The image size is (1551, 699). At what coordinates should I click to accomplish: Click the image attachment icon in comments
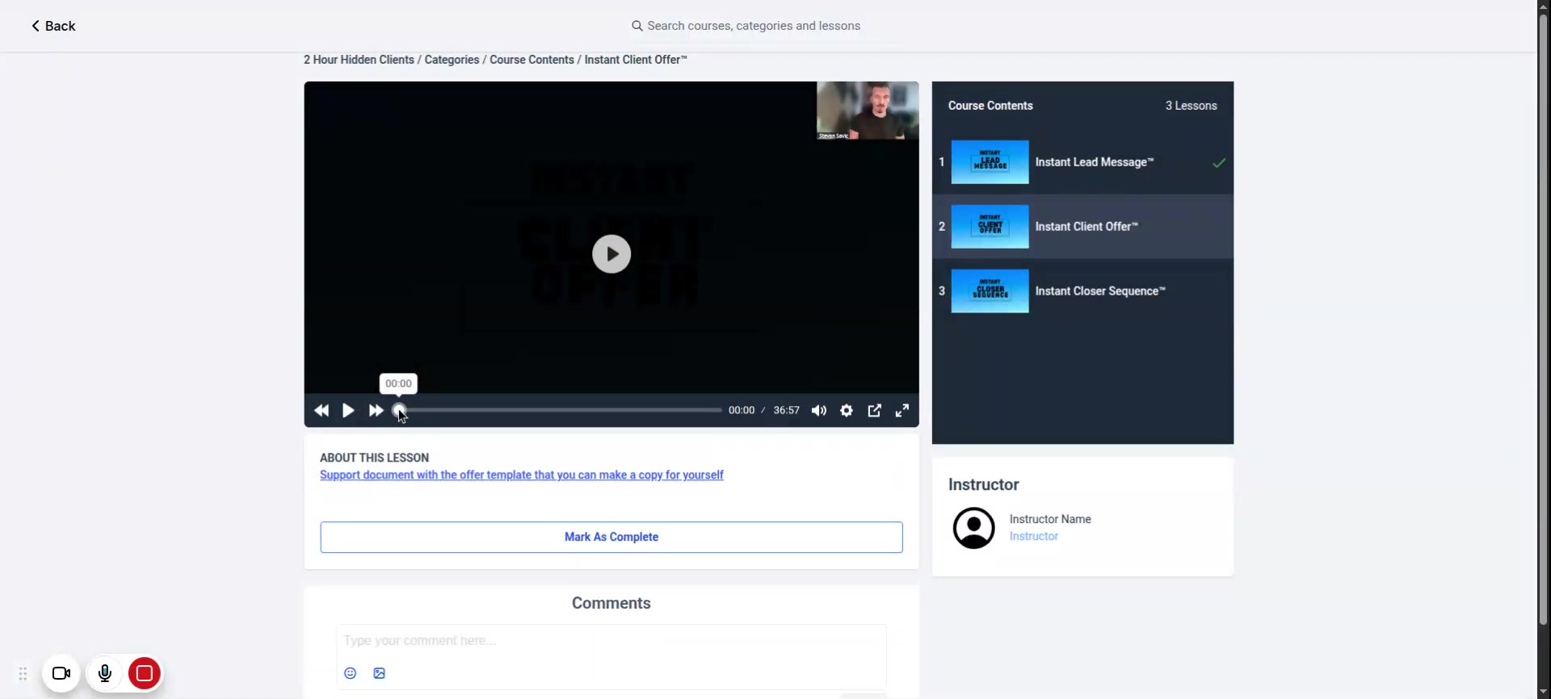pyautogui.click(x=380, y=673)
